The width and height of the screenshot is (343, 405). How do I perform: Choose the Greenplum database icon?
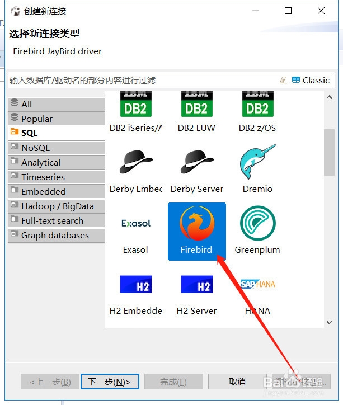(x=257, y=223)
